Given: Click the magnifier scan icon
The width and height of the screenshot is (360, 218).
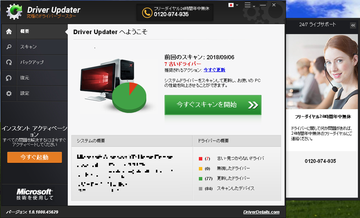Looking at the screenshot, I should click(x=9, y=47).
